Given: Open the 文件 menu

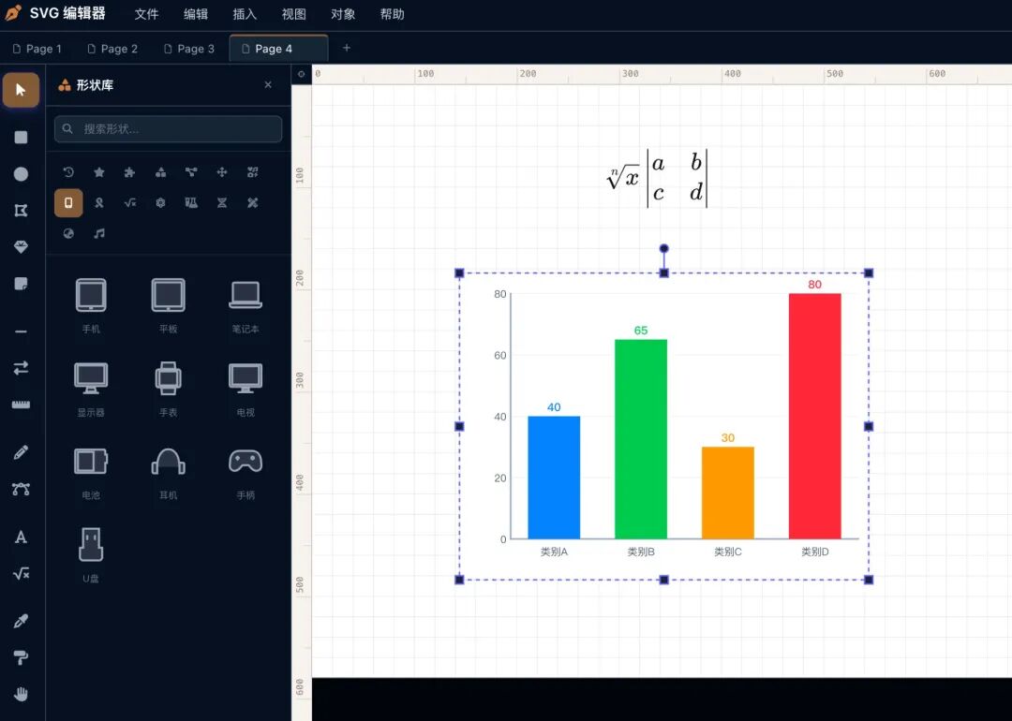Looking at the screenshot, I should [x=146, y=14].
